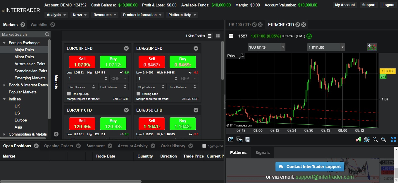This screenshot has height=183, width=398.
Task: Open the Platform Help menu
Action: click(182, 15)
